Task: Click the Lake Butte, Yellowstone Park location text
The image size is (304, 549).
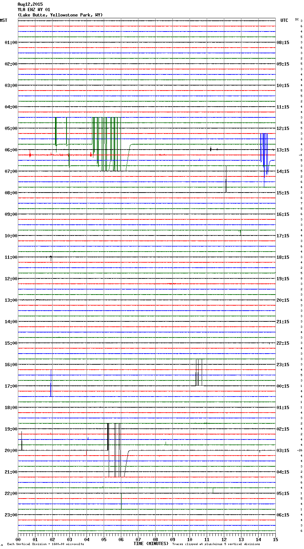Action: point(60,15)
